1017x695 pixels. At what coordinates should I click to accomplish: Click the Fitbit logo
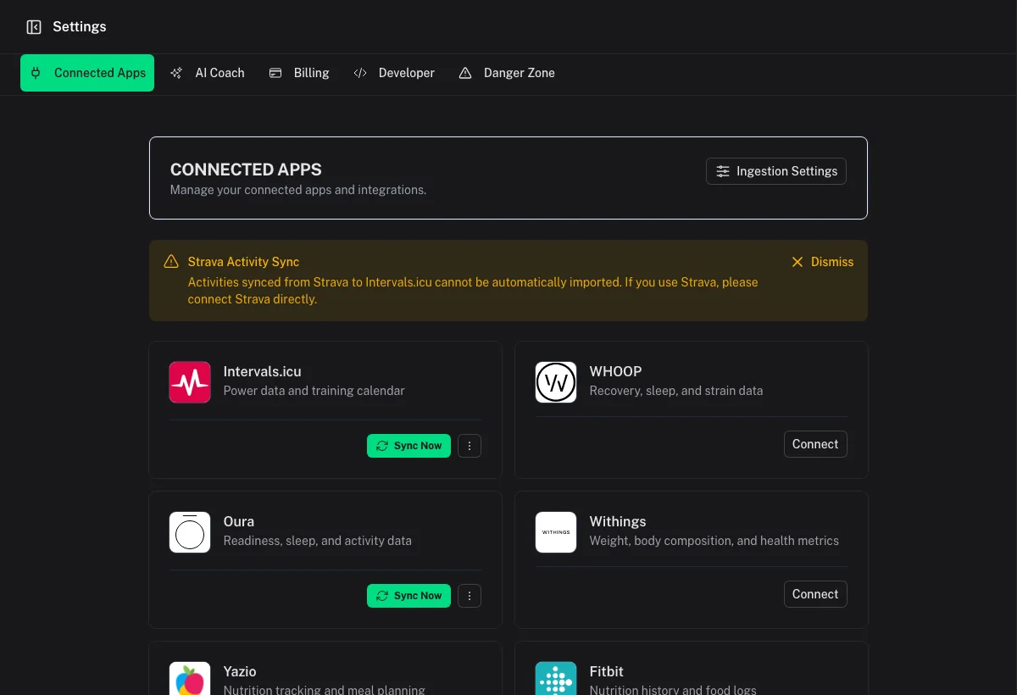pyautogui.click(x=556, y=678)
